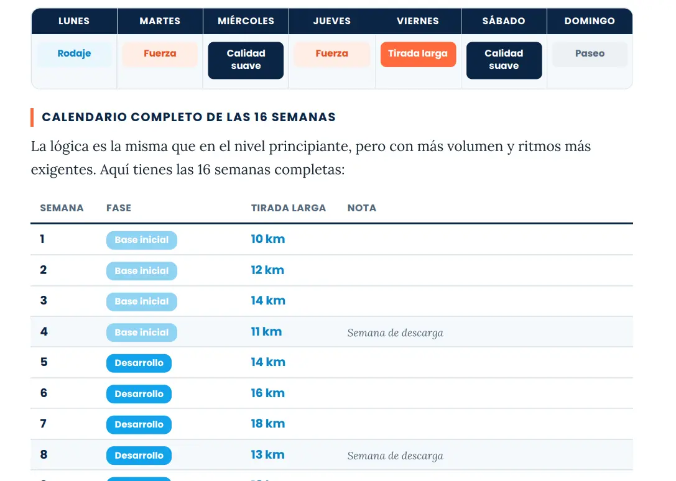676x481 pixels.
Task: Click week number 7 in Semana column
Action: [43, 424]
